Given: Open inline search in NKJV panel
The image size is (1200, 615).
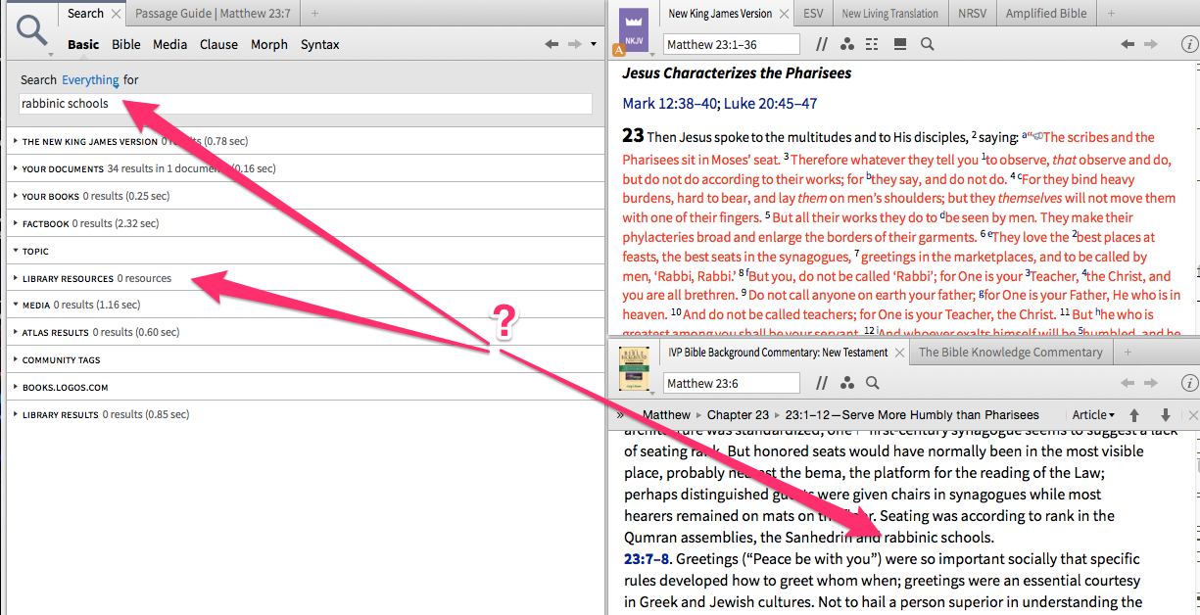Looking at the screenshot, I should 928,44.
